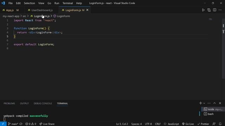Open changes compare icon in editor toolbar
This screenshot has width=225, height=126.
(x=209, y=10)
